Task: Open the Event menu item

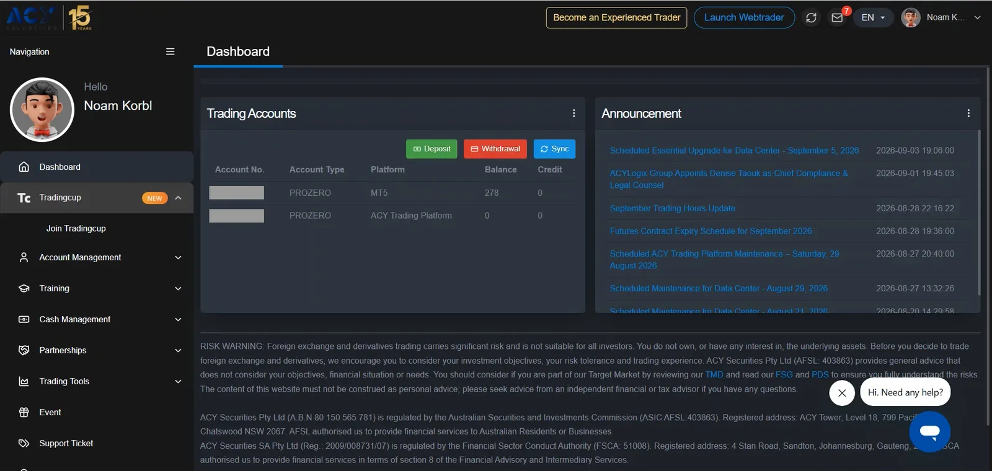Action: click(97, 412)
